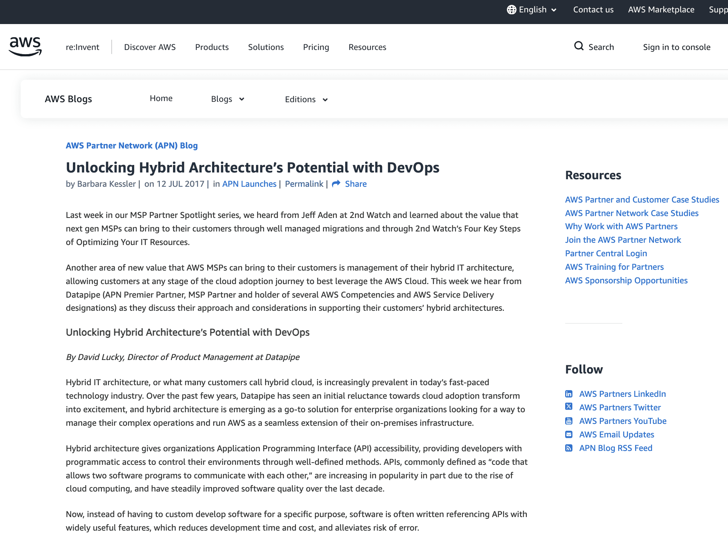The width and height of the screenshot is (728, 543).
Task: Click the YouTube icon in Follow section
Action: point(569,421)
